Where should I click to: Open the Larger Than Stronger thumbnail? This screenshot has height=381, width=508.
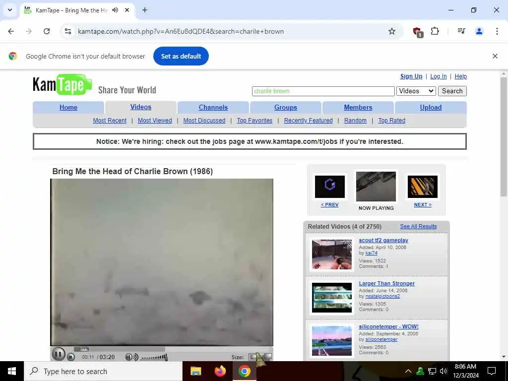(332, 298)
